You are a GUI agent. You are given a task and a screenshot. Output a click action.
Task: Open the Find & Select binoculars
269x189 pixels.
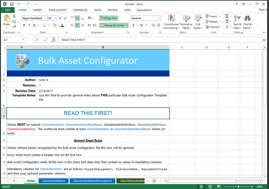click(247, 22)
